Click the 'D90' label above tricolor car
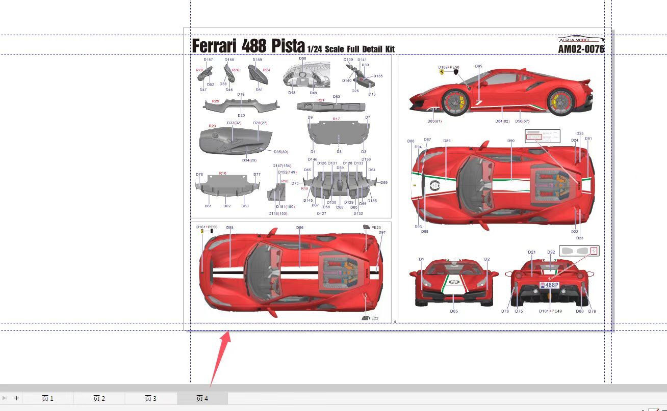Image resolution: width=667 pixels, height=411 pixels. [511, 141]
